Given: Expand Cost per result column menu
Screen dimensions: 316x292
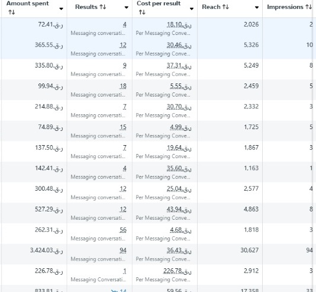Looking at the screenshot, I should [192, 9].
